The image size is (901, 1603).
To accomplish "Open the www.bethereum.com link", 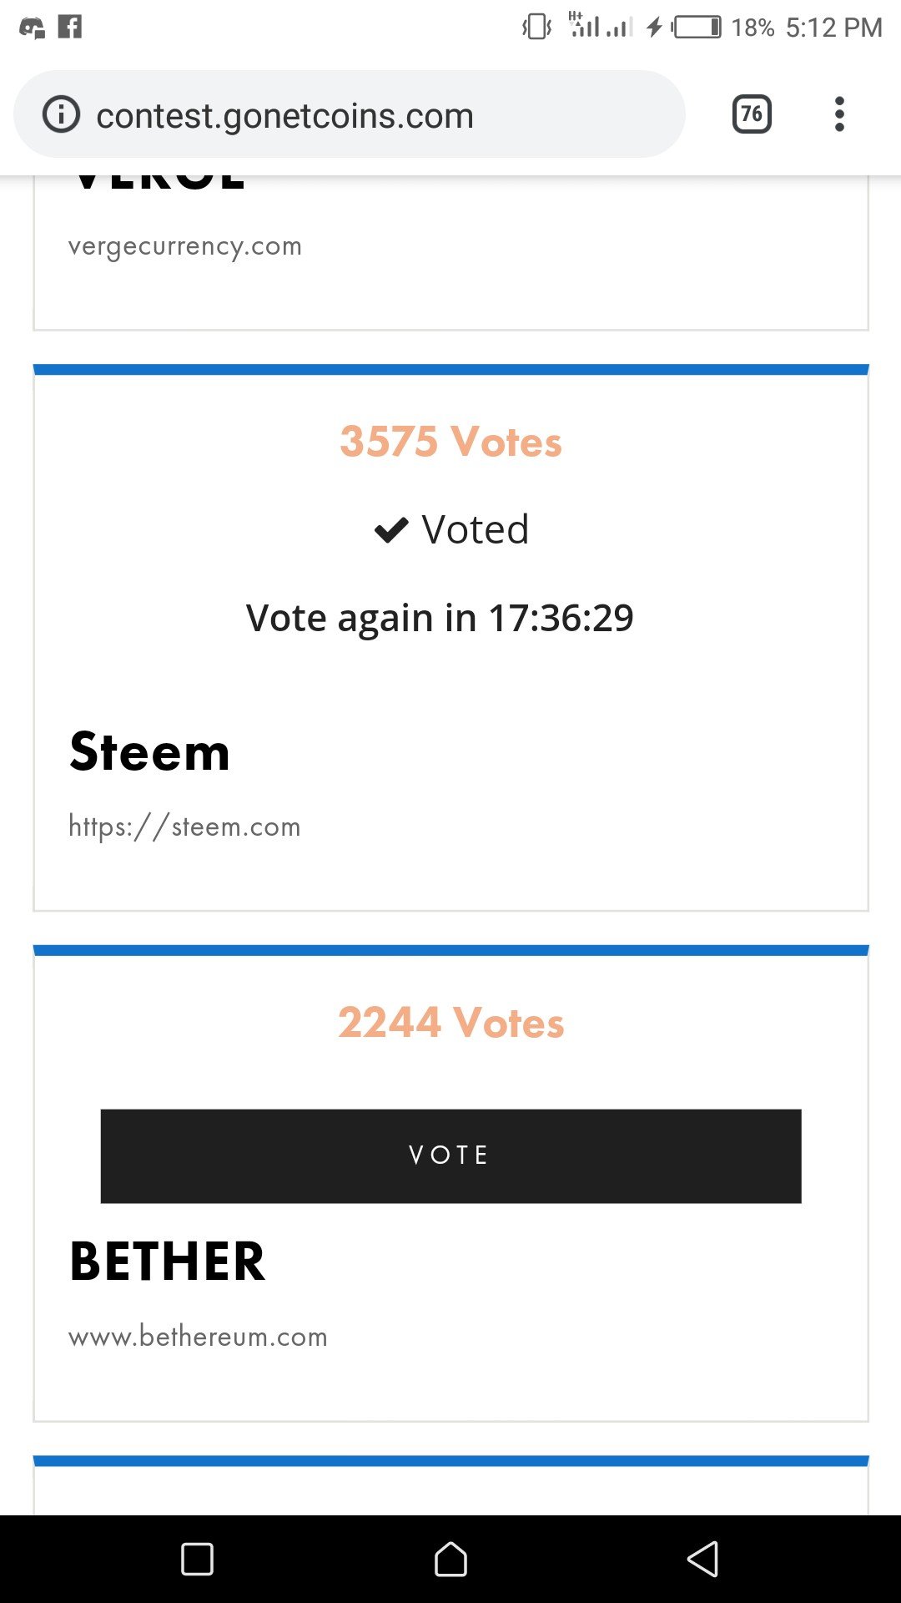I will point(198,1337).
